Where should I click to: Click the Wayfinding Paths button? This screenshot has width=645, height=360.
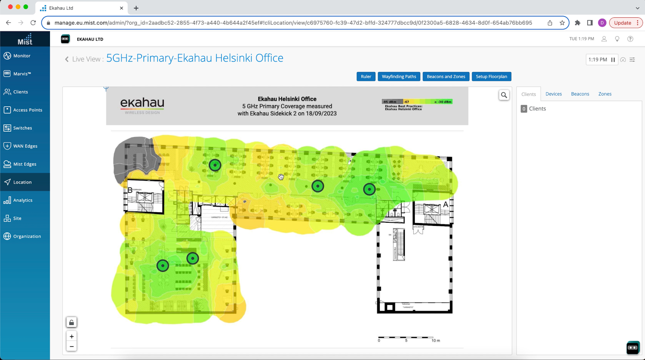[399, 77]
